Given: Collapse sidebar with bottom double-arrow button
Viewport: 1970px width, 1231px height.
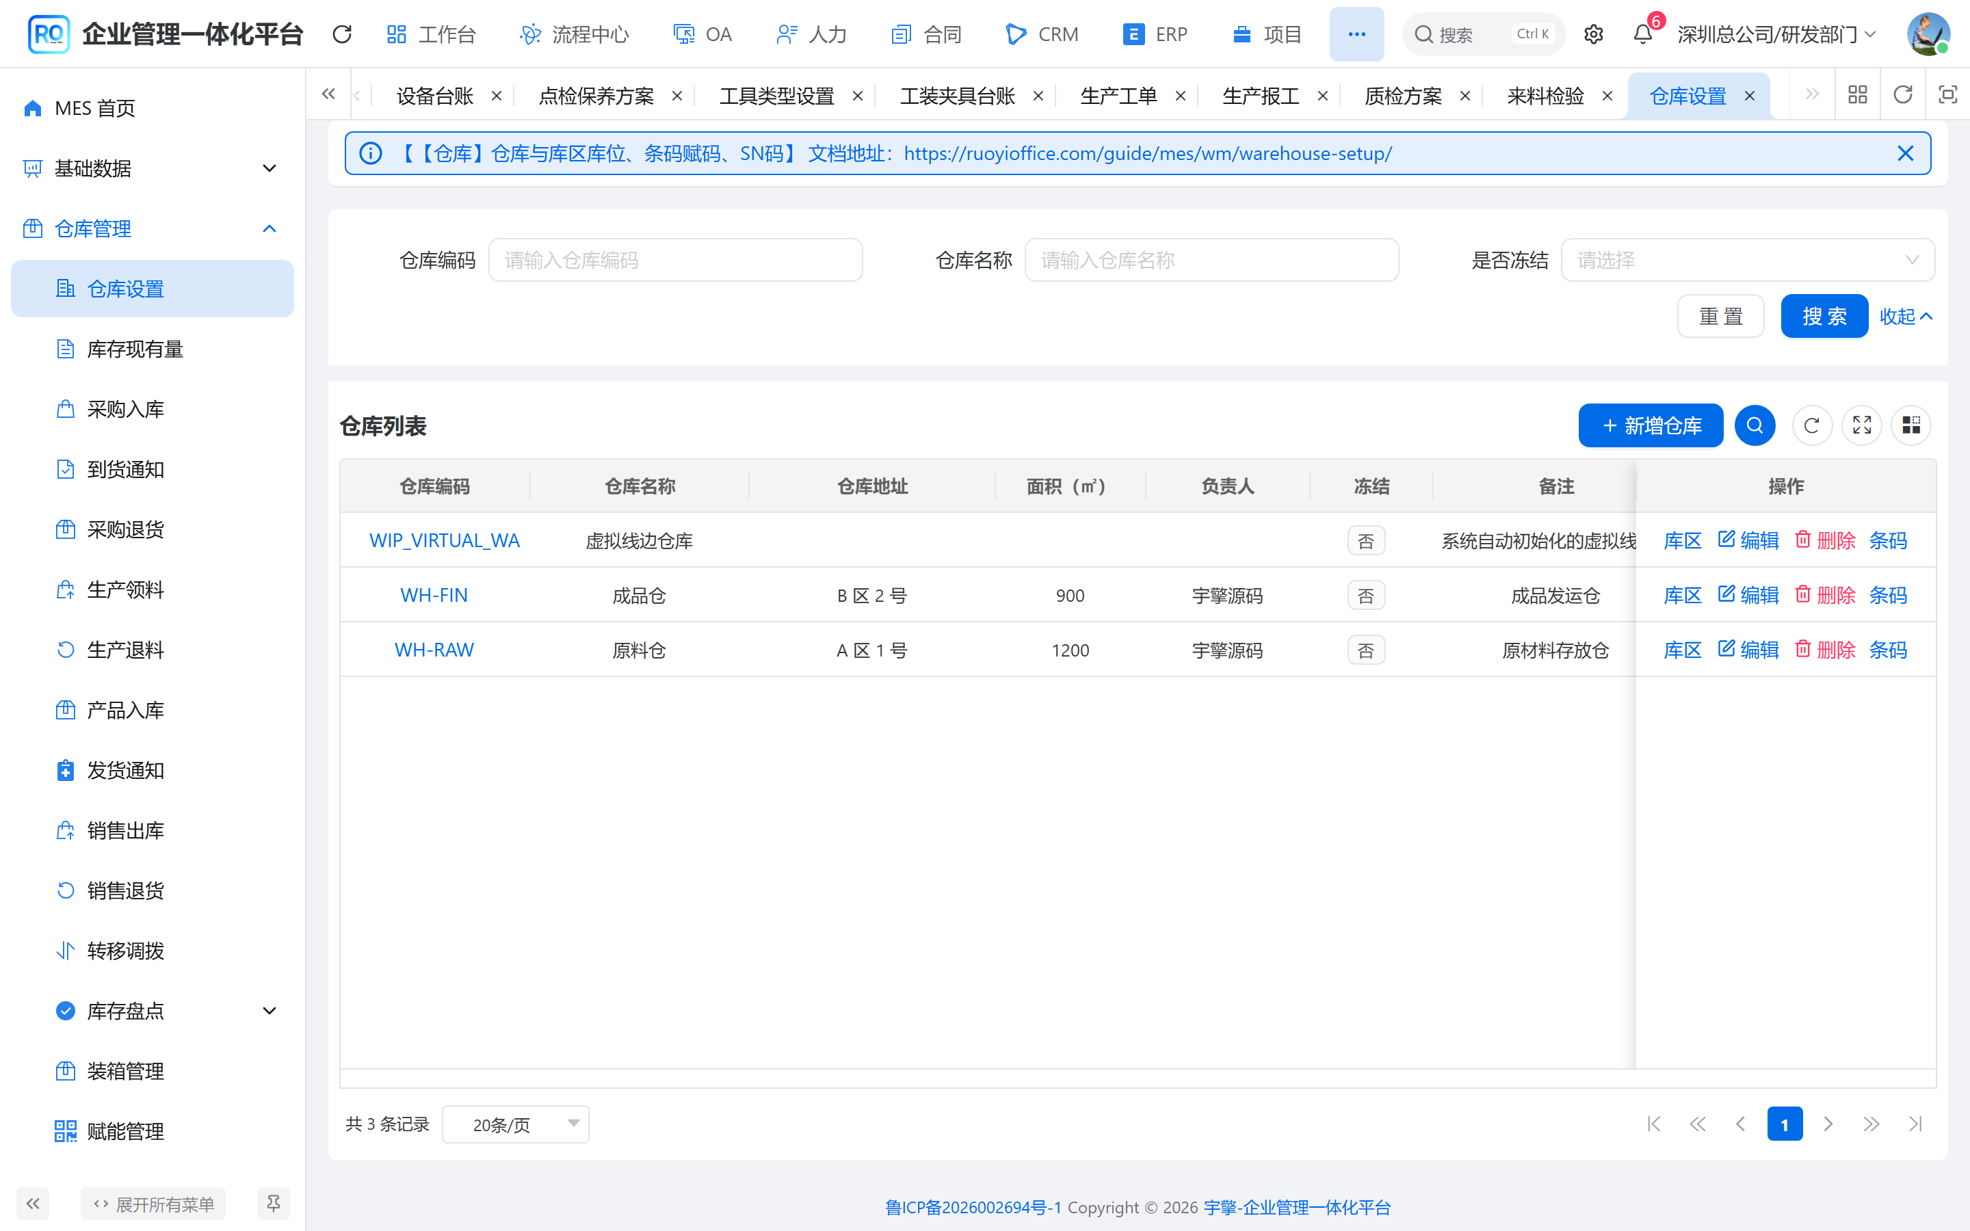Looking at the screenshot, I should click(33, 1204).
